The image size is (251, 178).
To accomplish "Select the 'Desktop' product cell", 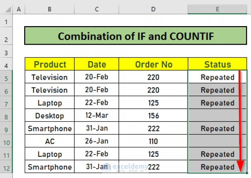I will pyautogui.click(x=50, y=115).
